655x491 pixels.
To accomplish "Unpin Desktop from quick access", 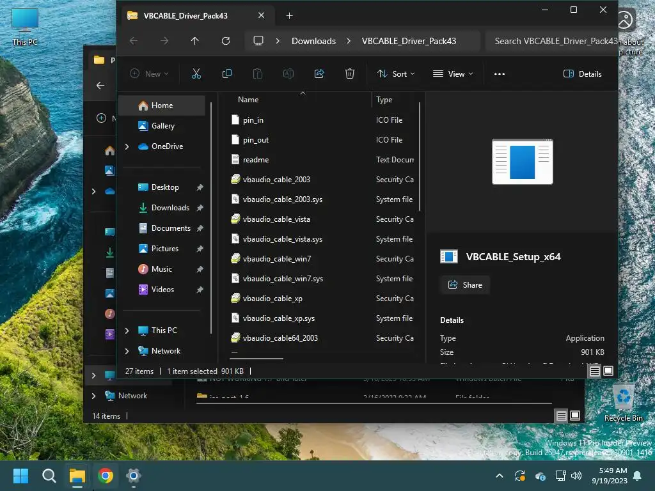I will (x=200, y=187).
